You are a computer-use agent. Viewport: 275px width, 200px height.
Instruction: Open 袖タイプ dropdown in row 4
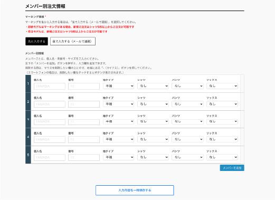[118, 139]
